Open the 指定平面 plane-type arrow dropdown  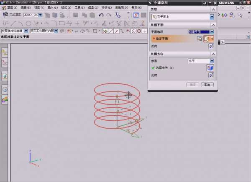[x=212, y=39]
